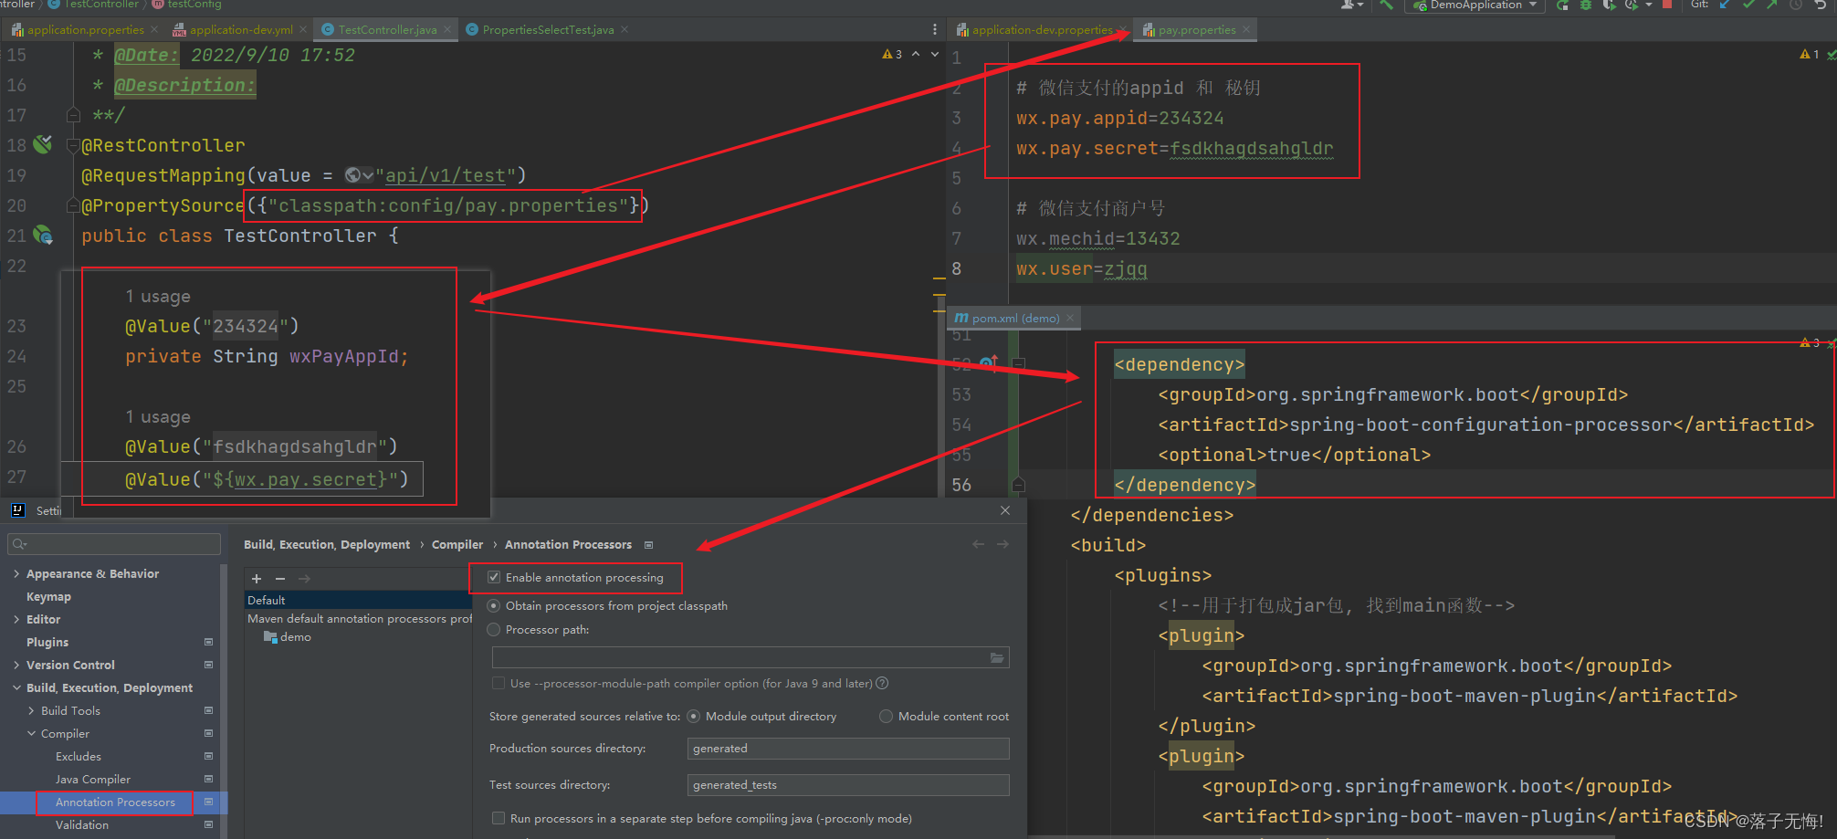This screenshot has width=1837, height=839.
Task: Click the Build project hammer icon
Action: coord(1387,5)
